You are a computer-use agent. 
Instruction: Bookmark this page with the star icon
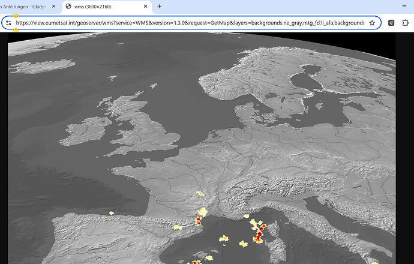click(372, 23)
